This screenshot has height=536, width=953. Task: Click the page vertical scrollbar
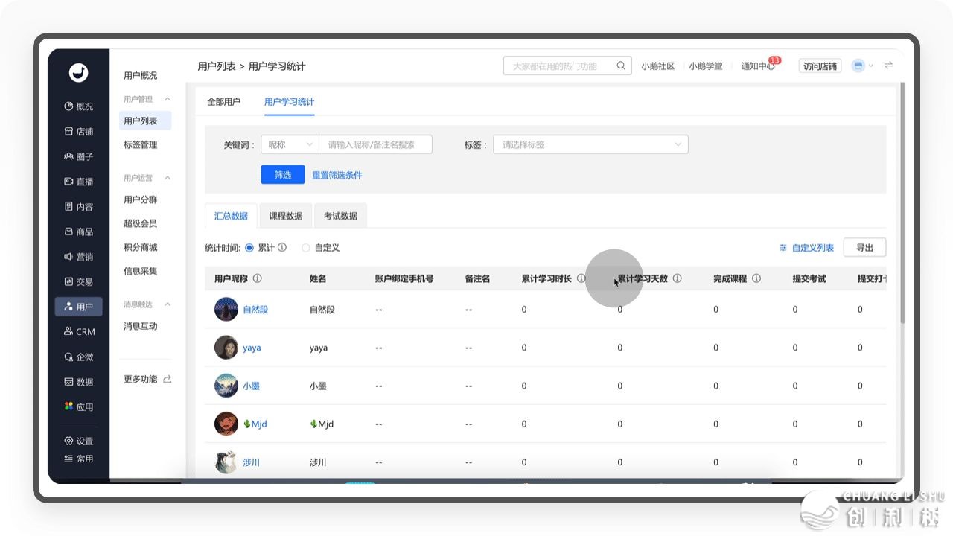(902, 201)
